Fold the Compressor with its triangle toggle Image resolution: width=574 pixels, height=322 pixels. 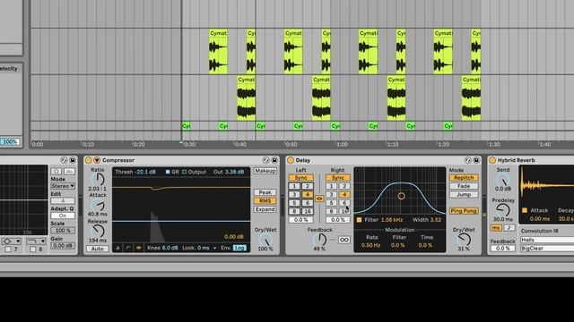tap(97, 160)
